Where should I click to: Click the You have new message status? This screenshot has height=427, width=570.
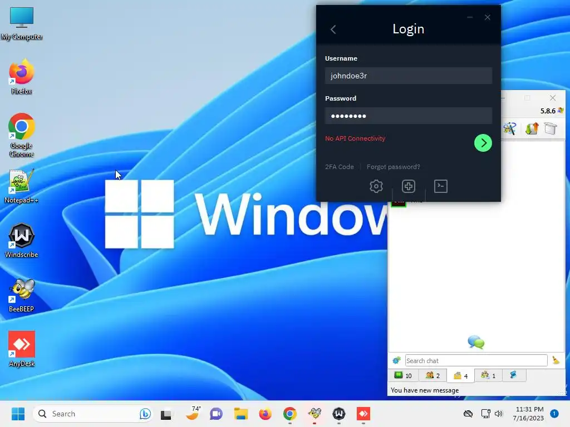pos(425,390)
